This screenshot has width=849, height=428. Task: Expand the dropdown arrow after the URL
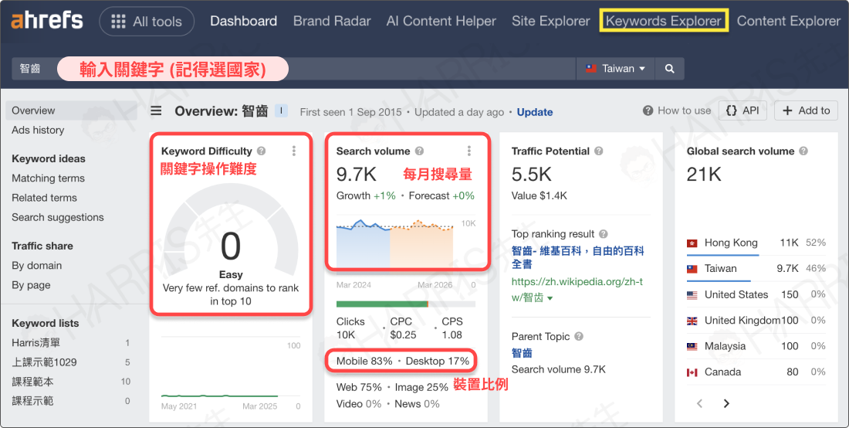click(550, 298)
